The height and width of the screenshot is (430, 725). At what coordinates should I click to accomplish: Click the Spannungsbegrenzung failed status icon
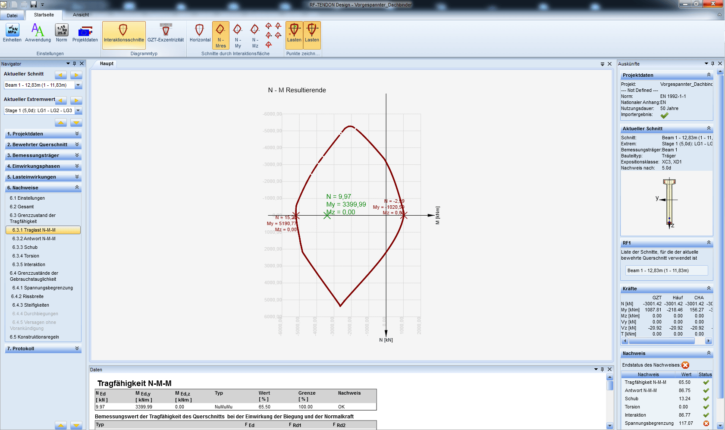(x=706, y=424)
